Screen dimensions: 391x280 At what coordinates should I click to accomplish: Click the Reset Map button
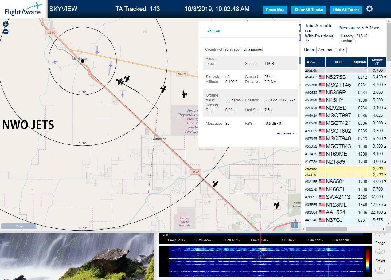pos(275,10)
